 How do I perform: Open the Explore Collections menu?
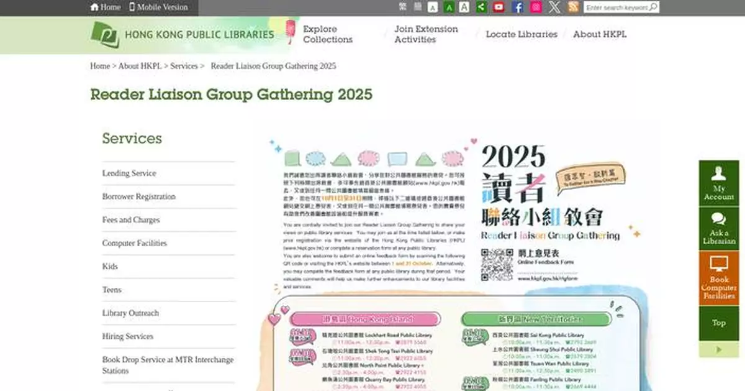point(328,34)
